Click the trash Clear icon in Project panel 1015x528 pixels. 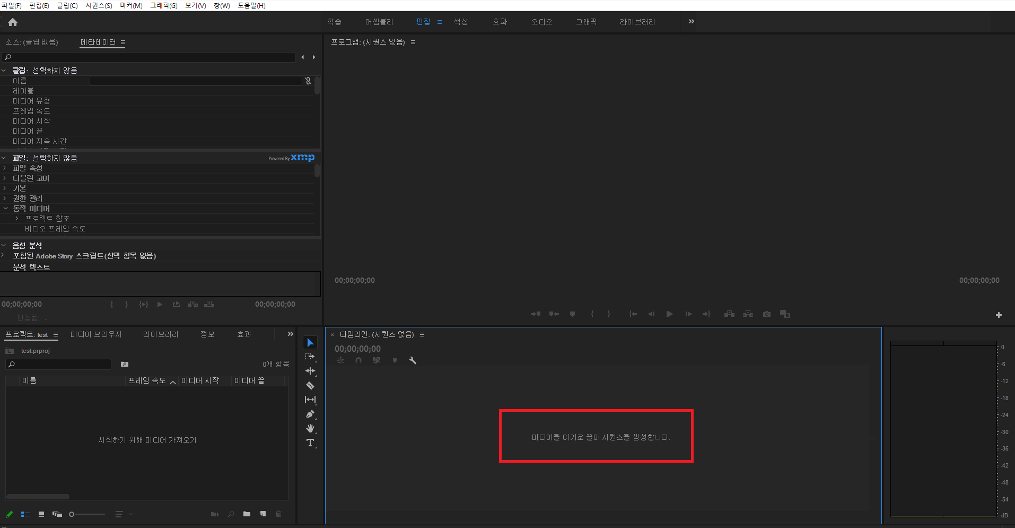279,514
